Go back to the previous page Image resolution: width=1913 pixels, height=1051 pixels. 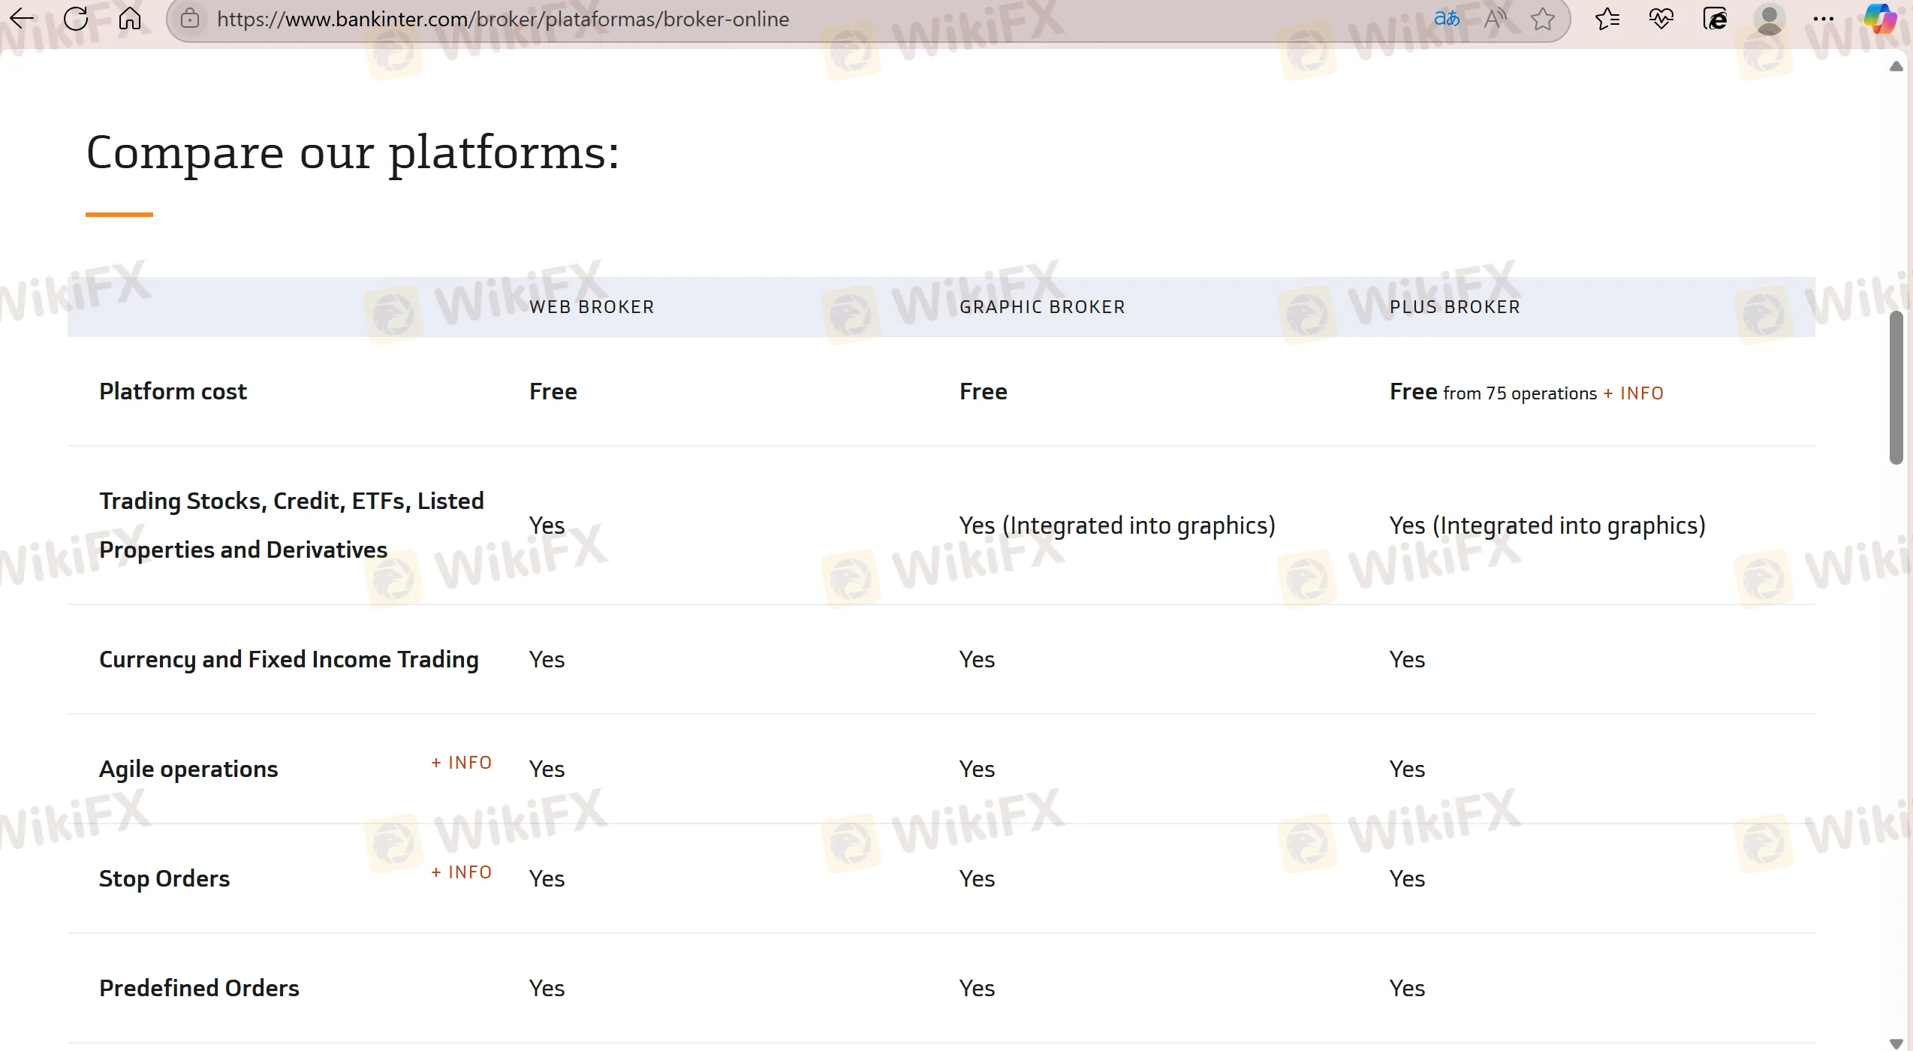click(x=20, y=19)
